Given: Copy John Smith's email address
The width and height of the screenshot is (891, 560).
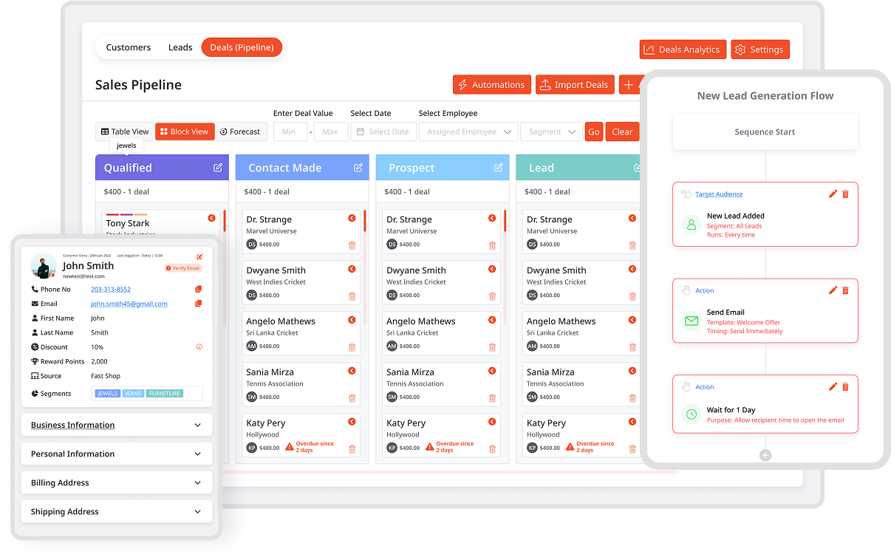Looking at the screenshot, I should [x=198, y=304].
